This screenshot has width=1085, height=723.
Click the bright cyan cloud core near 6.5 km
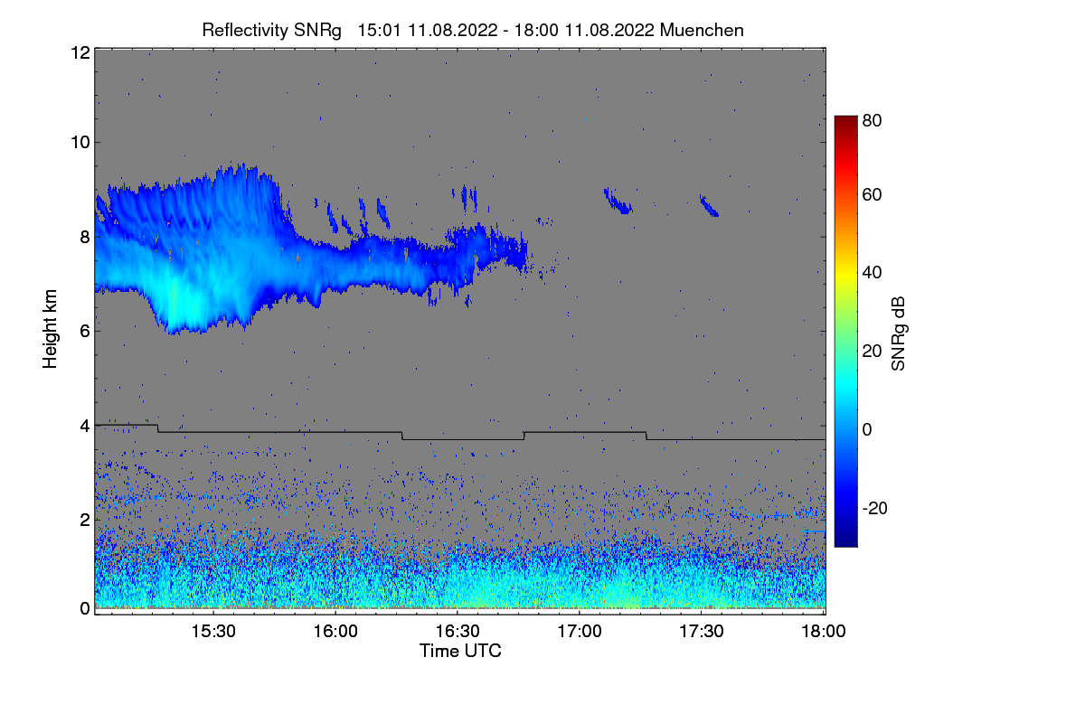click(x=185, y=303)
